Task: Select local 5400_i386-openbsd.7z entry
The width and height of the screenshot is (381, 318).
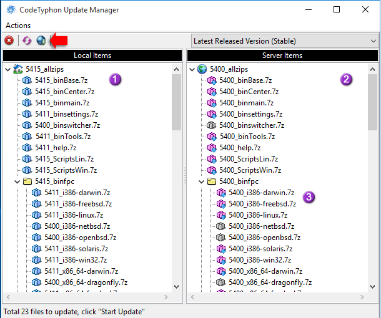Action: point(80,238)
